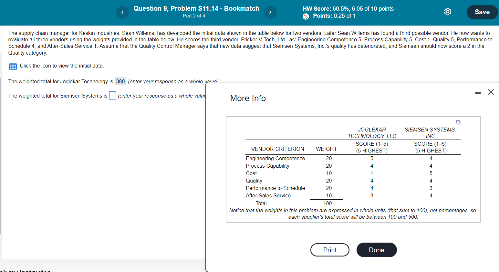The height and width of the screenshot is (272, 499).
Task: Click the Part 2 of 4 label
Action: 194,16
